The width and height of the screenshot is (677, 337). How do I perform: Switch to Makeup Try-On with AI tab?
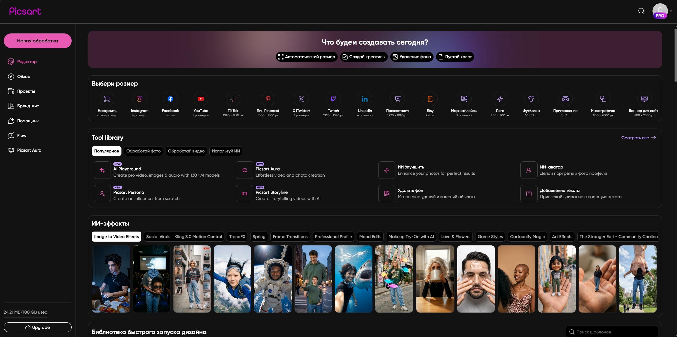tap(411, 237)
